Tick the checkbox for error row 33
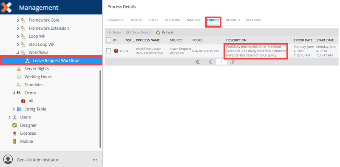340x167 pixels. (x=109, y=51)
